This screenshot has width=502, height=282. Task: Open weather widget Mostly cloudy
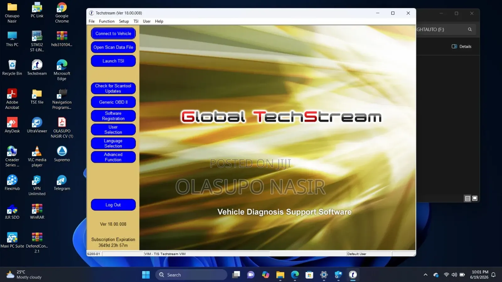click(x=24, y=275)
